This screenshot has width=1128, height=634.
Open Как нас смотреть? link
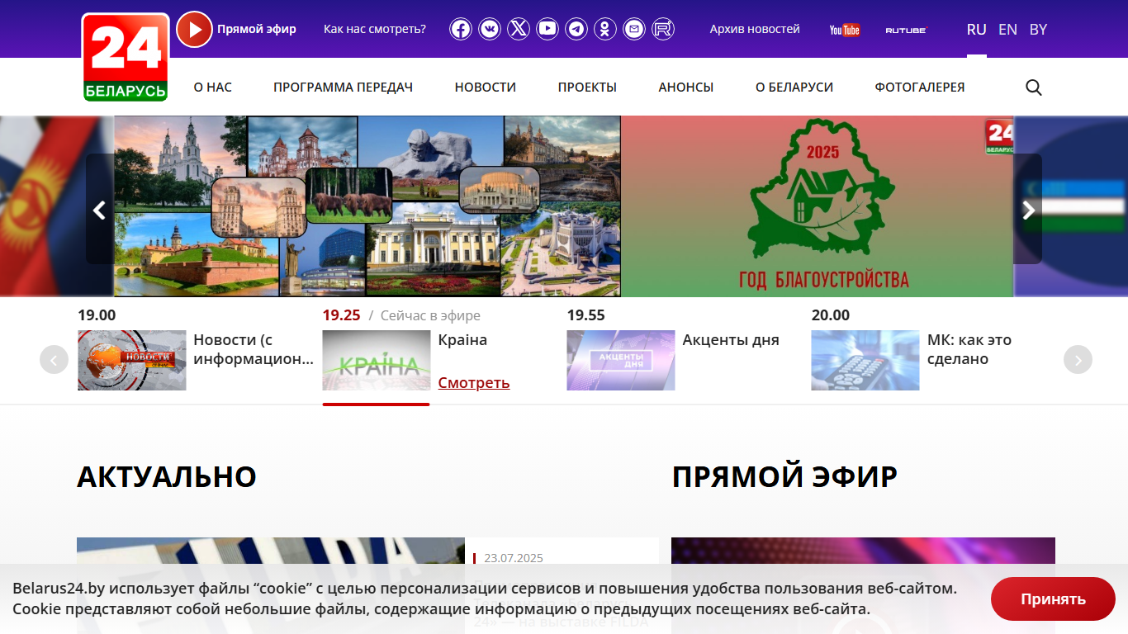coord(375,29)
